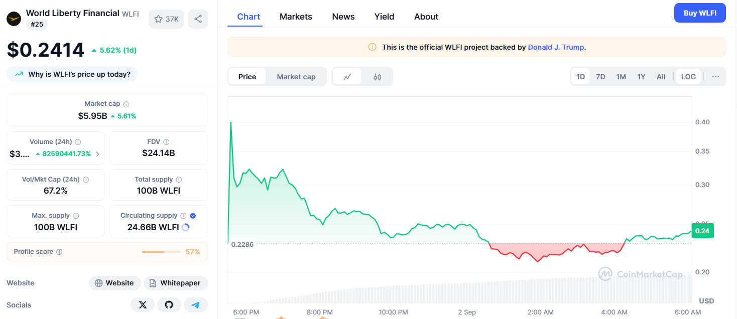737x319 pixels.
Task: Select Market cap chart mode
Action: click(296, 77)
